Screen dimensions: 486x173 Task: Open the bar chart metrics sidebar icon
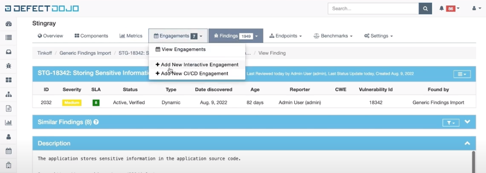9,123
